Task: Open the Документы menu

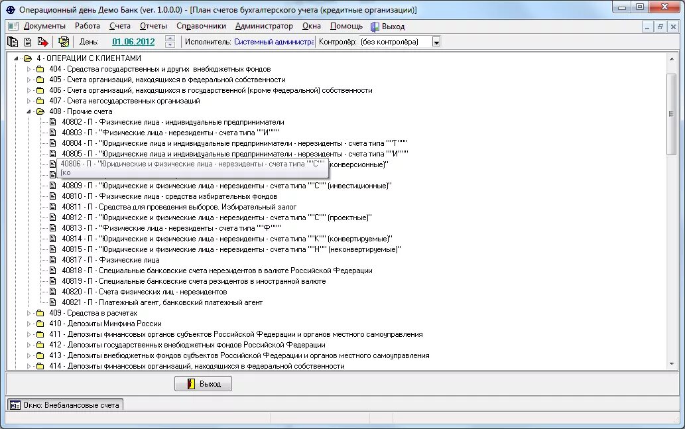Action: pos(44,27)
